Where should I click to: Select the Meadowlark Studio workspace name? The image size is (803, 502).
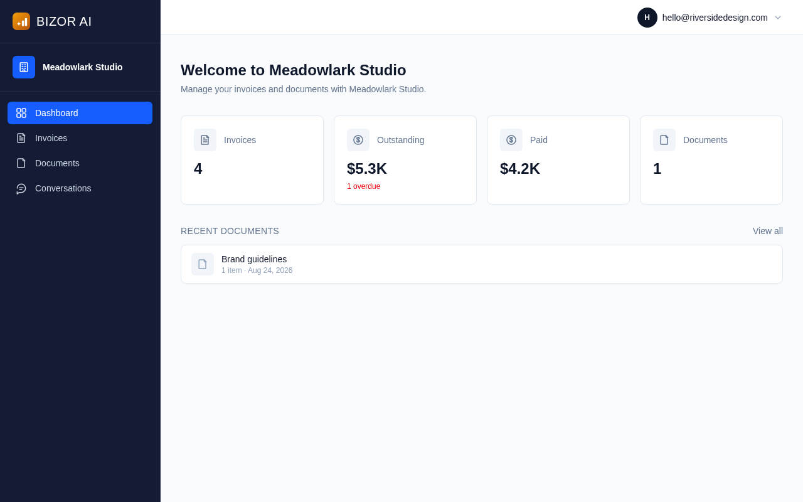(83, 67)
